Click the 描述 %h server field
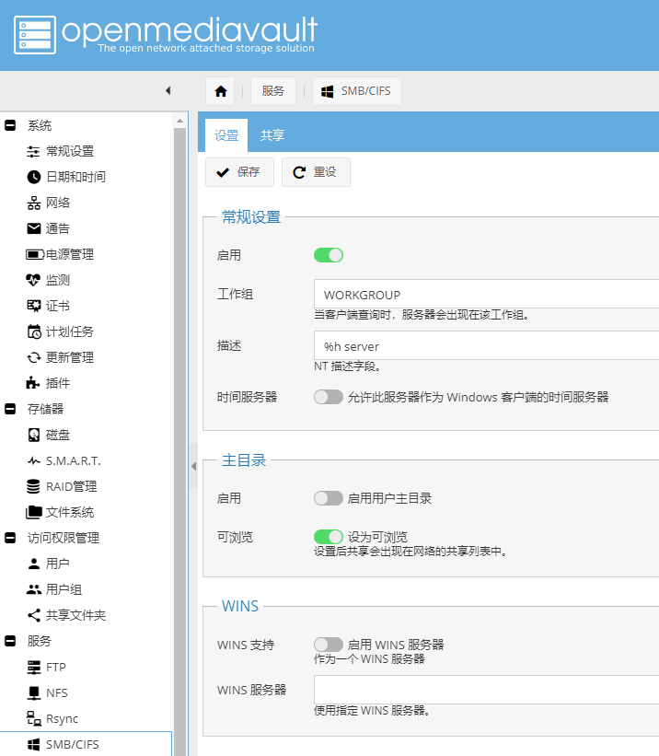The width and height of the screenshot is (659, 756). [486, 345]
